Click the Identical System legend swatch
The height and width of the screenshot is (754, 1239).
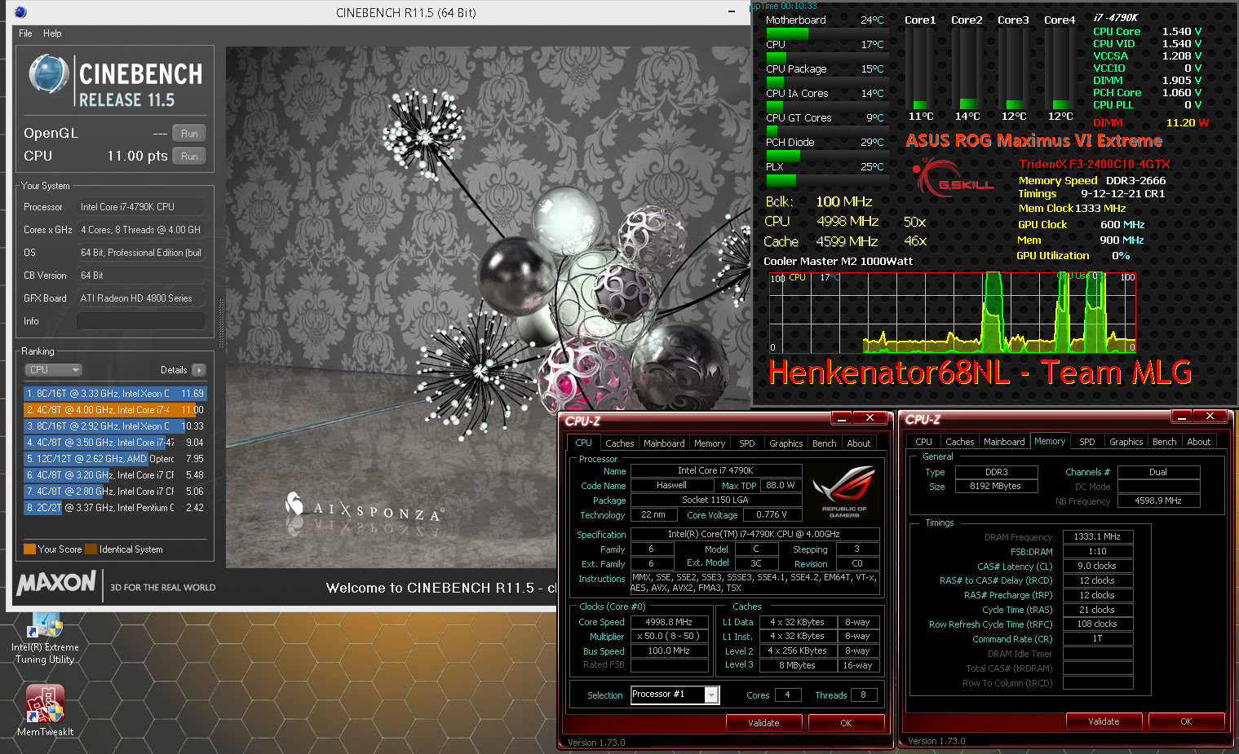point(91,549)
